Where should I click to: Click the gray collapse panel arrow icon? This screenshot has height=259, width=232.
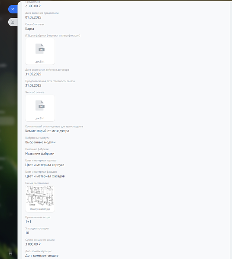pyautogui.click(x=13, y=22)
